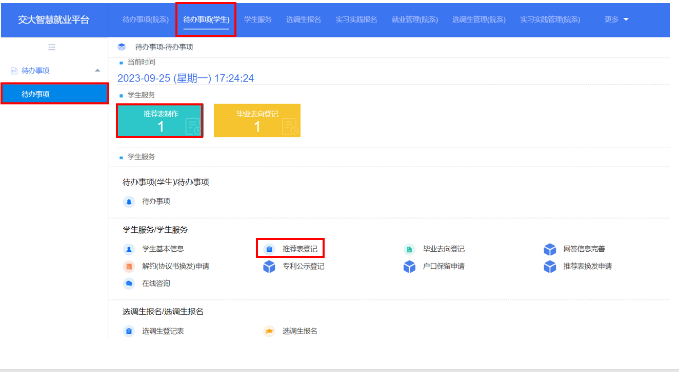This screenshot has height=372, width=679.
Task: Select the 学生基本信息 person icon
Action: click(x=129, y=249)
